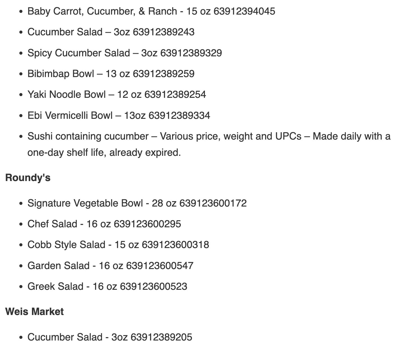The width and height of the screenshot is (398, 352).
Task: Click the Yaki Noodle Bowl list item
Action: tap(117, 94)
